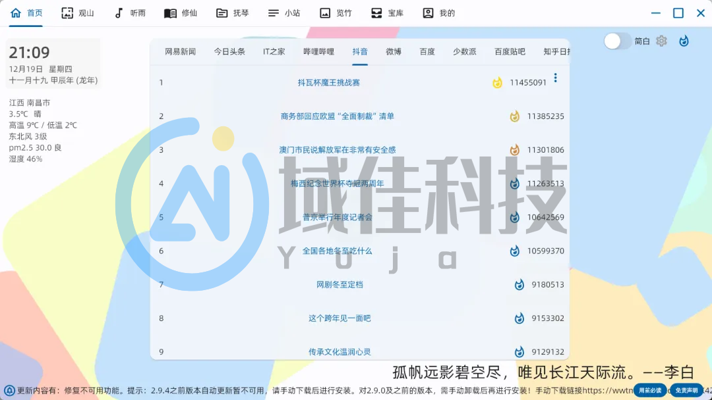Click the blue flame icon beside 11263513
The height and width of the screenshot is (400, 712).
(x=514, y=184)
